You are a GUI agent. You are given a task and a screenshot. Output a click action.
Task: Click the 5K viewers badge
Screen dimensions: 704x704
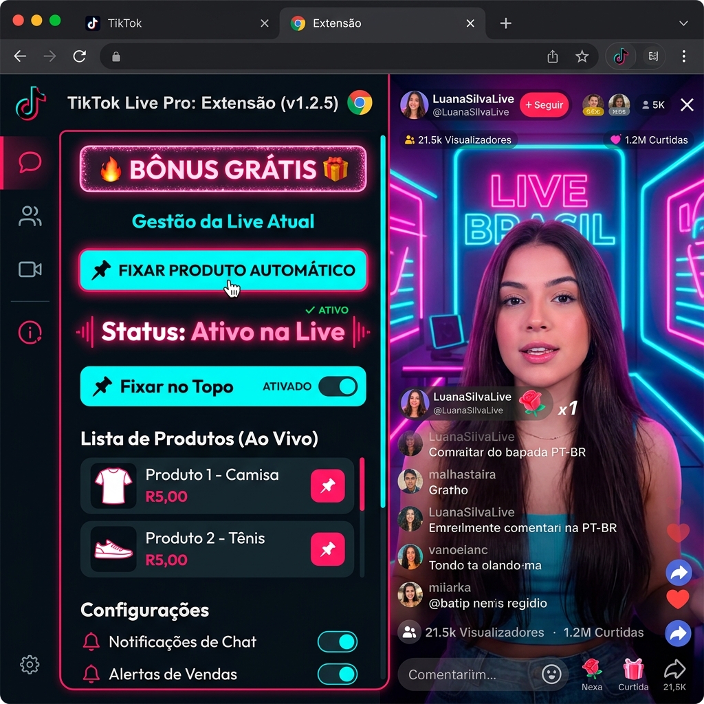[x=653, y=104]
